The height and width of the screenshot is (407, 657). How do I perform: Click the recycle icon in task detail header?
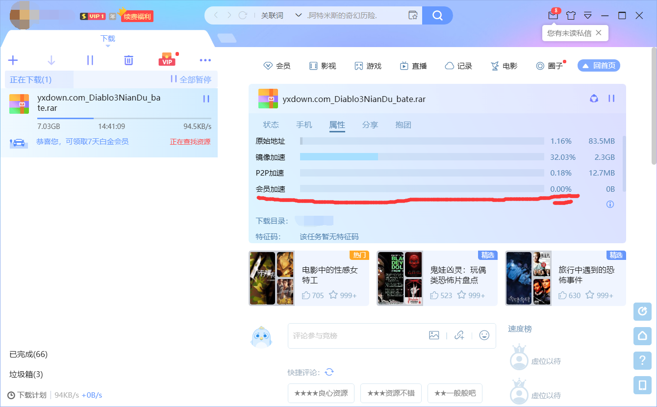click(x=594, y=99)
